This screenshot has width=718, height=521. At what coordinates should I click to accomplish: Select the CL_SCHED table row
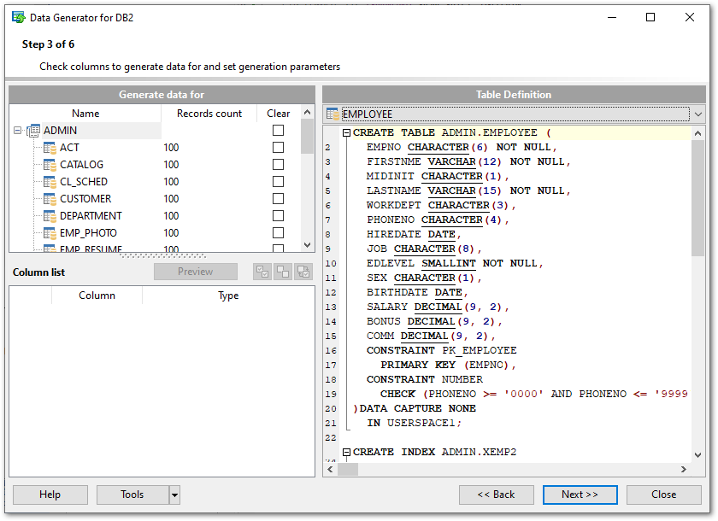click(x=155, y=182)
